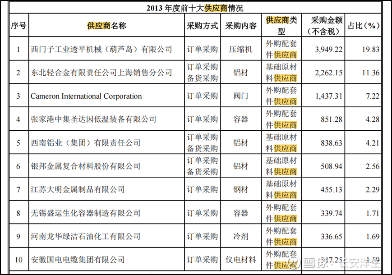Image resolution: width=392 pixels, height=275 pixels.
Task: Select supplier name 安徽国电电缆集团有限公司
Action: click(x=78, y=260)
